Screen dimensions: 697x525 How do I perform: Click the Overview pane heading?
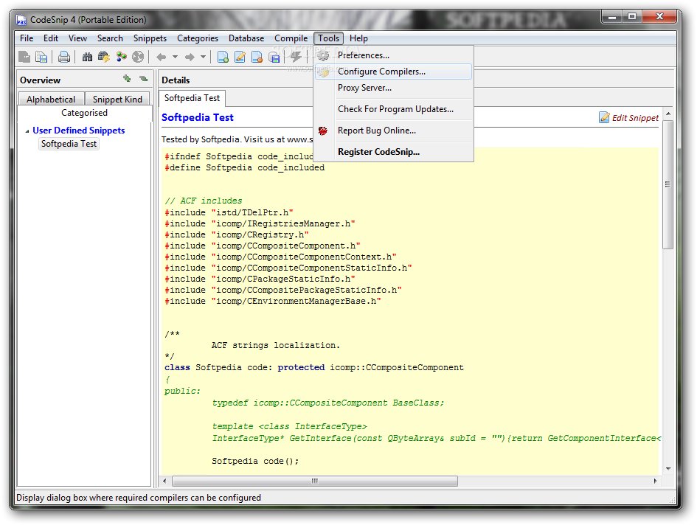click(40, 80)
